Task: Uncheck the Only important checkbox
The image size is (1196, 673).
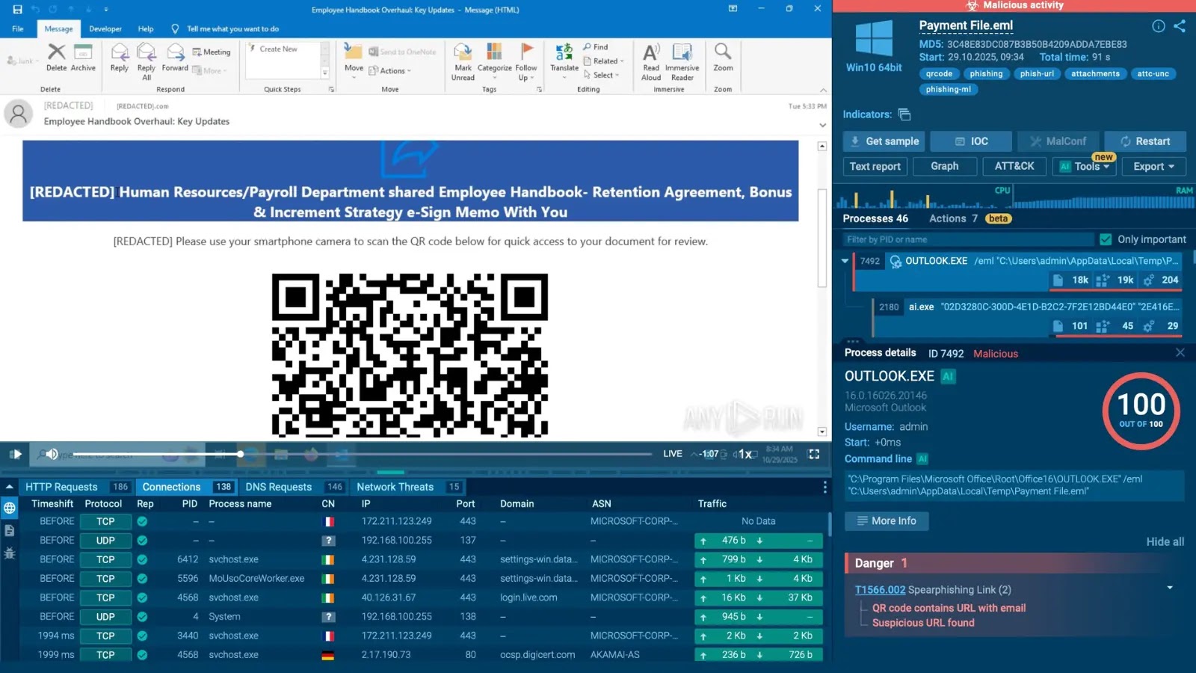Action: point(1106,239)
